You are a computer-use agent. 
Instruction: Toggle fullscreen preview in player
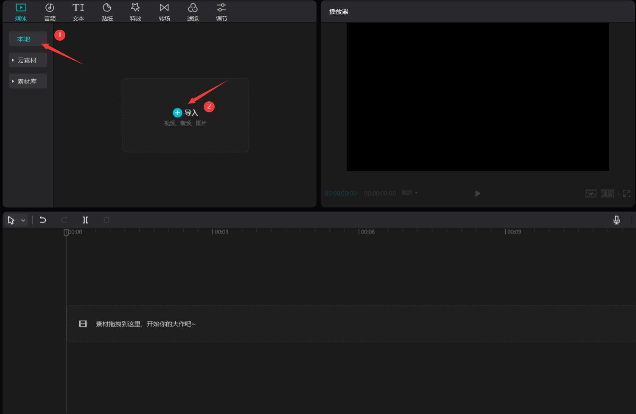click(x=626, y=194)
